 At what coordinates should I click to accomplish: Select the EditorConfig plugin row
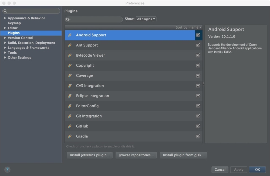pyautogui.click(x=134, y=106)
